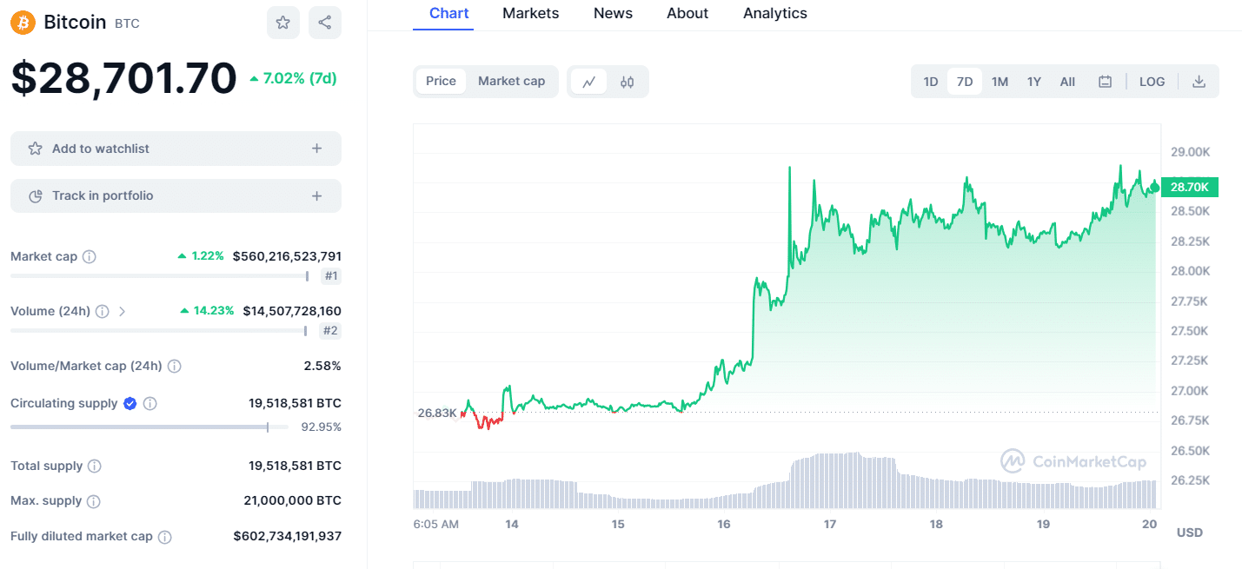The height and width of the screenshot is (569, 1242).
Task: Click the #2 volume rank badge
Action: tap(330, 331)
